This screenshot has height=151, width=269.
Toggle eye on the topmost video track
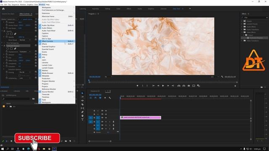point(106,111)
